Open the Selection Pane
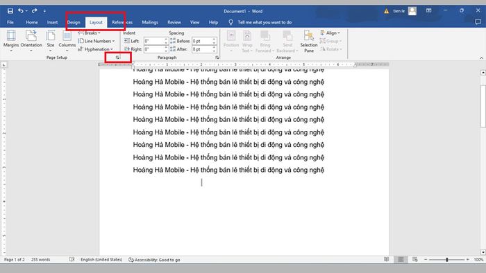This screenshot has height=273, width=486. click(309, 42)
